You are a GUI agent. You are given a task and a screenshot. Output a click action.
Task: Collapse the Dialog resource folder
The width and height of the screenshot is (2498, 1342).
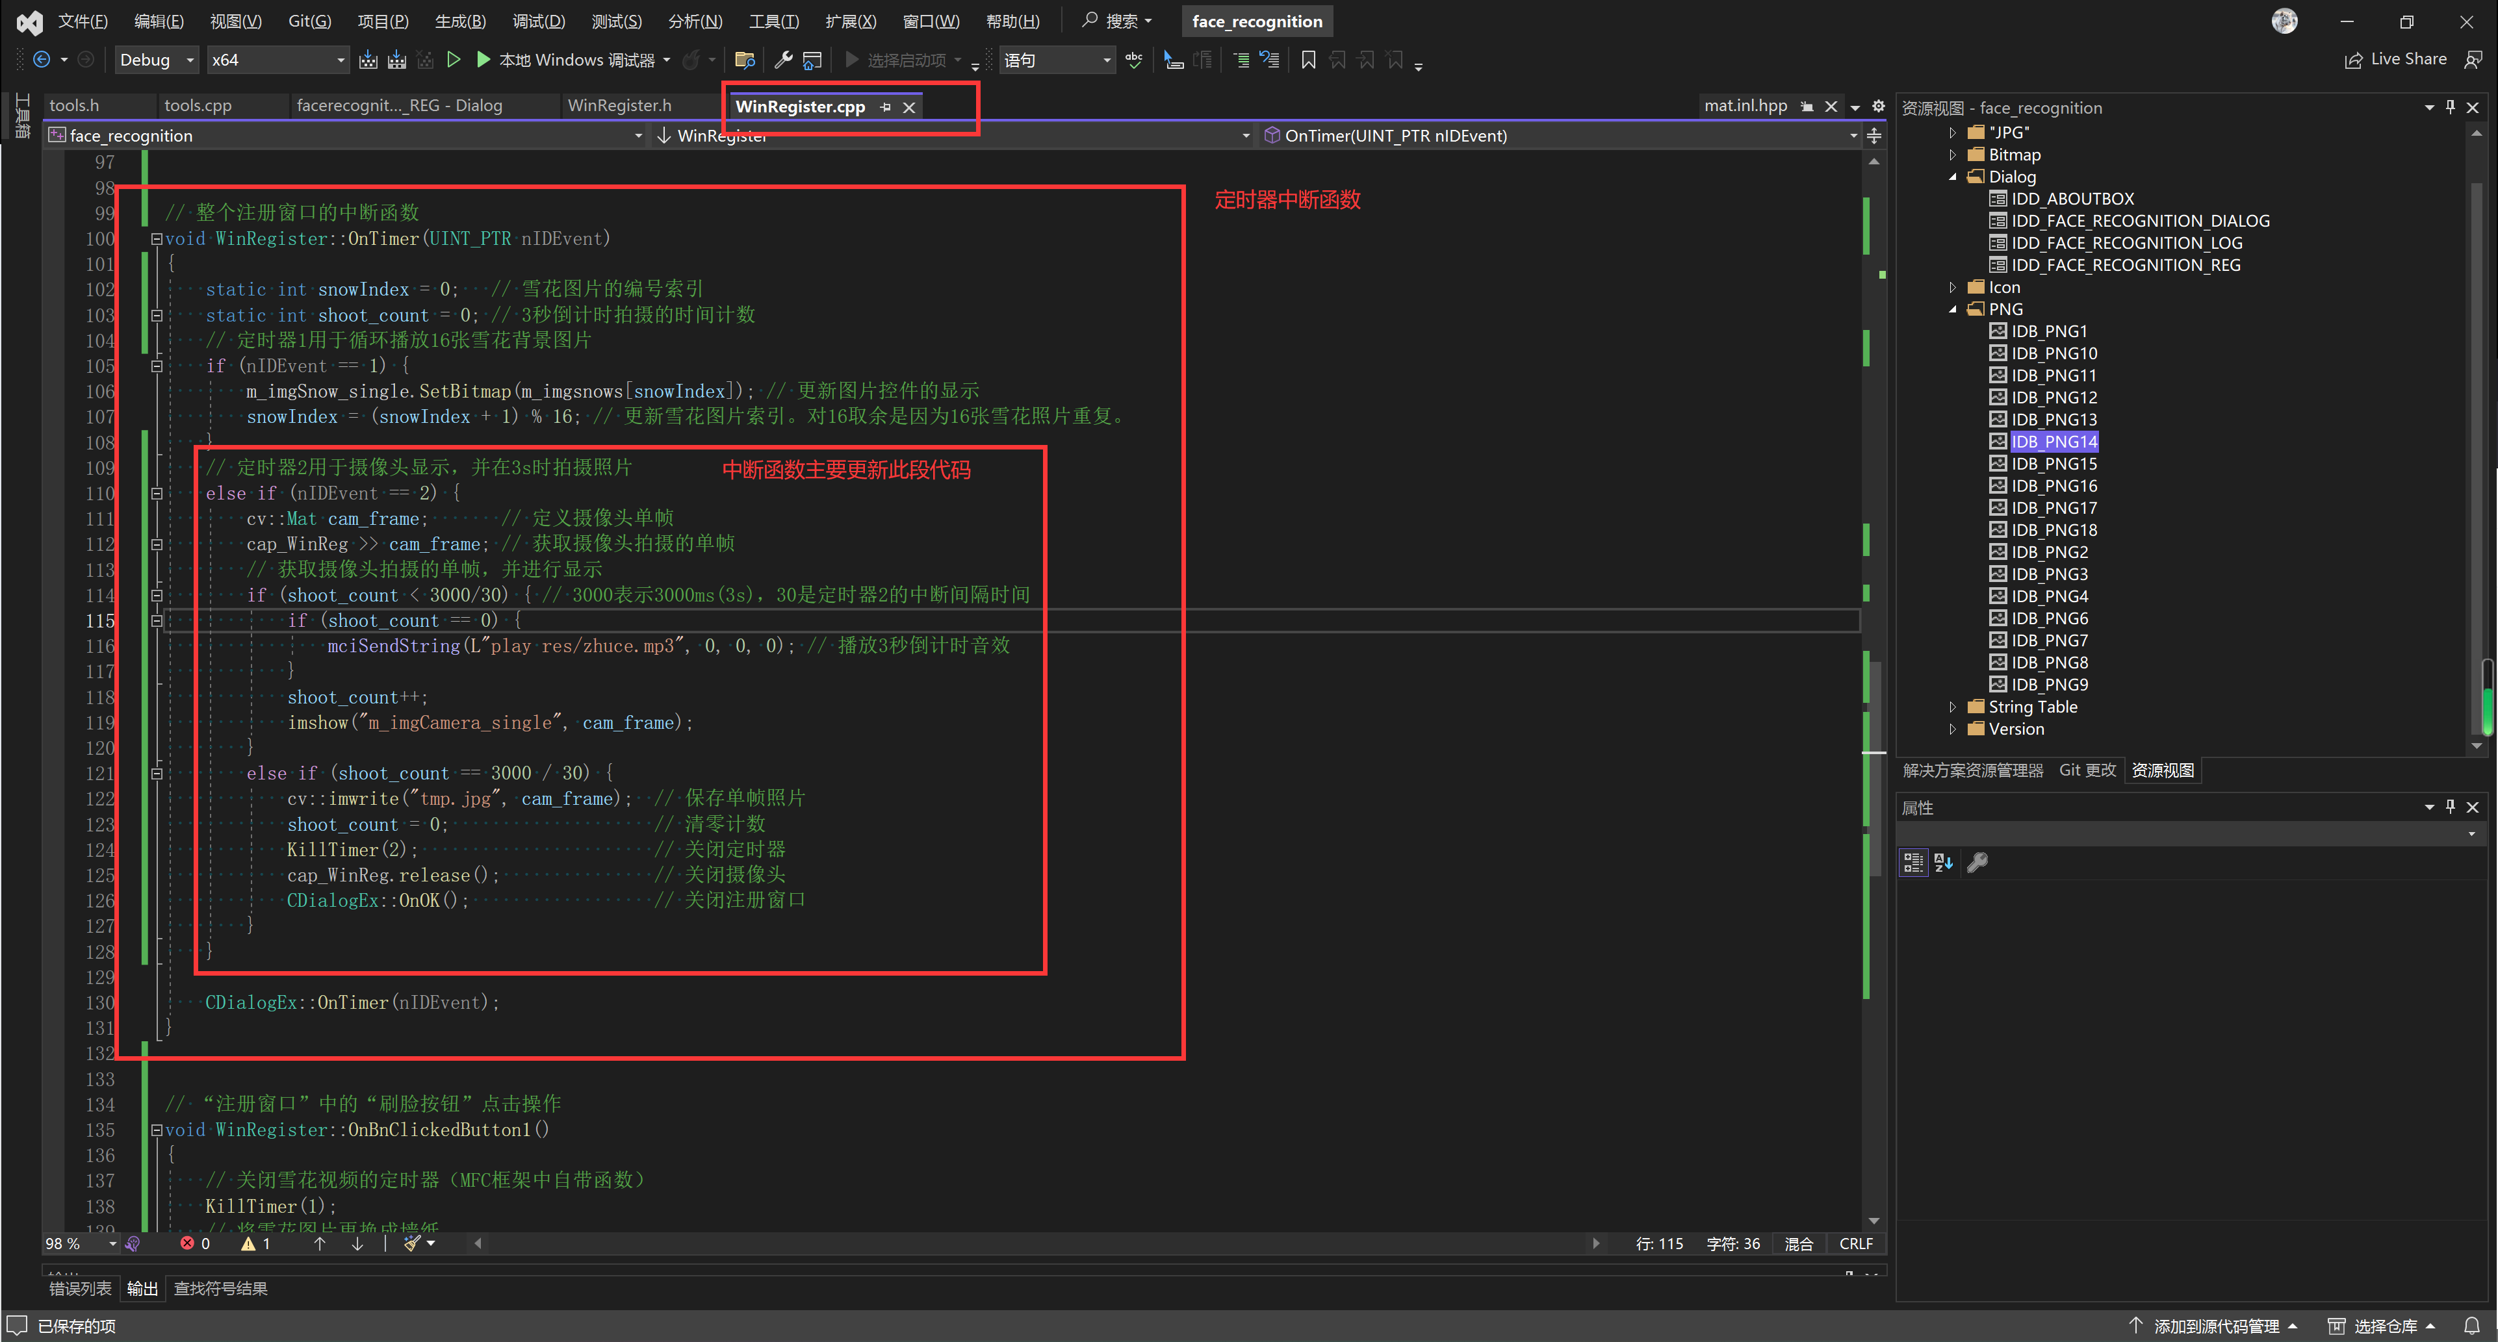coord(1953,177)
